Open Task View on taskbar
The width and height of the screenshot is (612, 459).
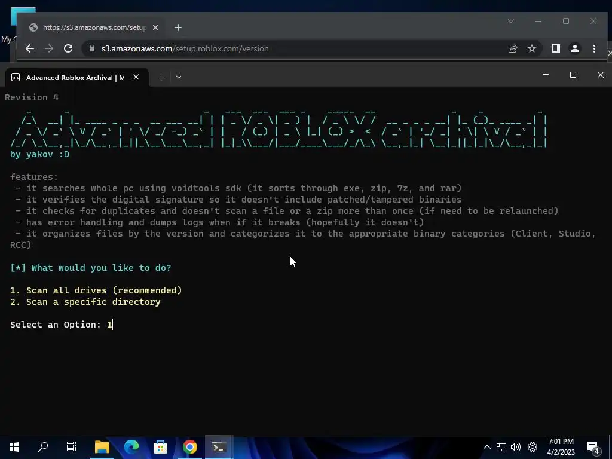click(x=72, y=447)
